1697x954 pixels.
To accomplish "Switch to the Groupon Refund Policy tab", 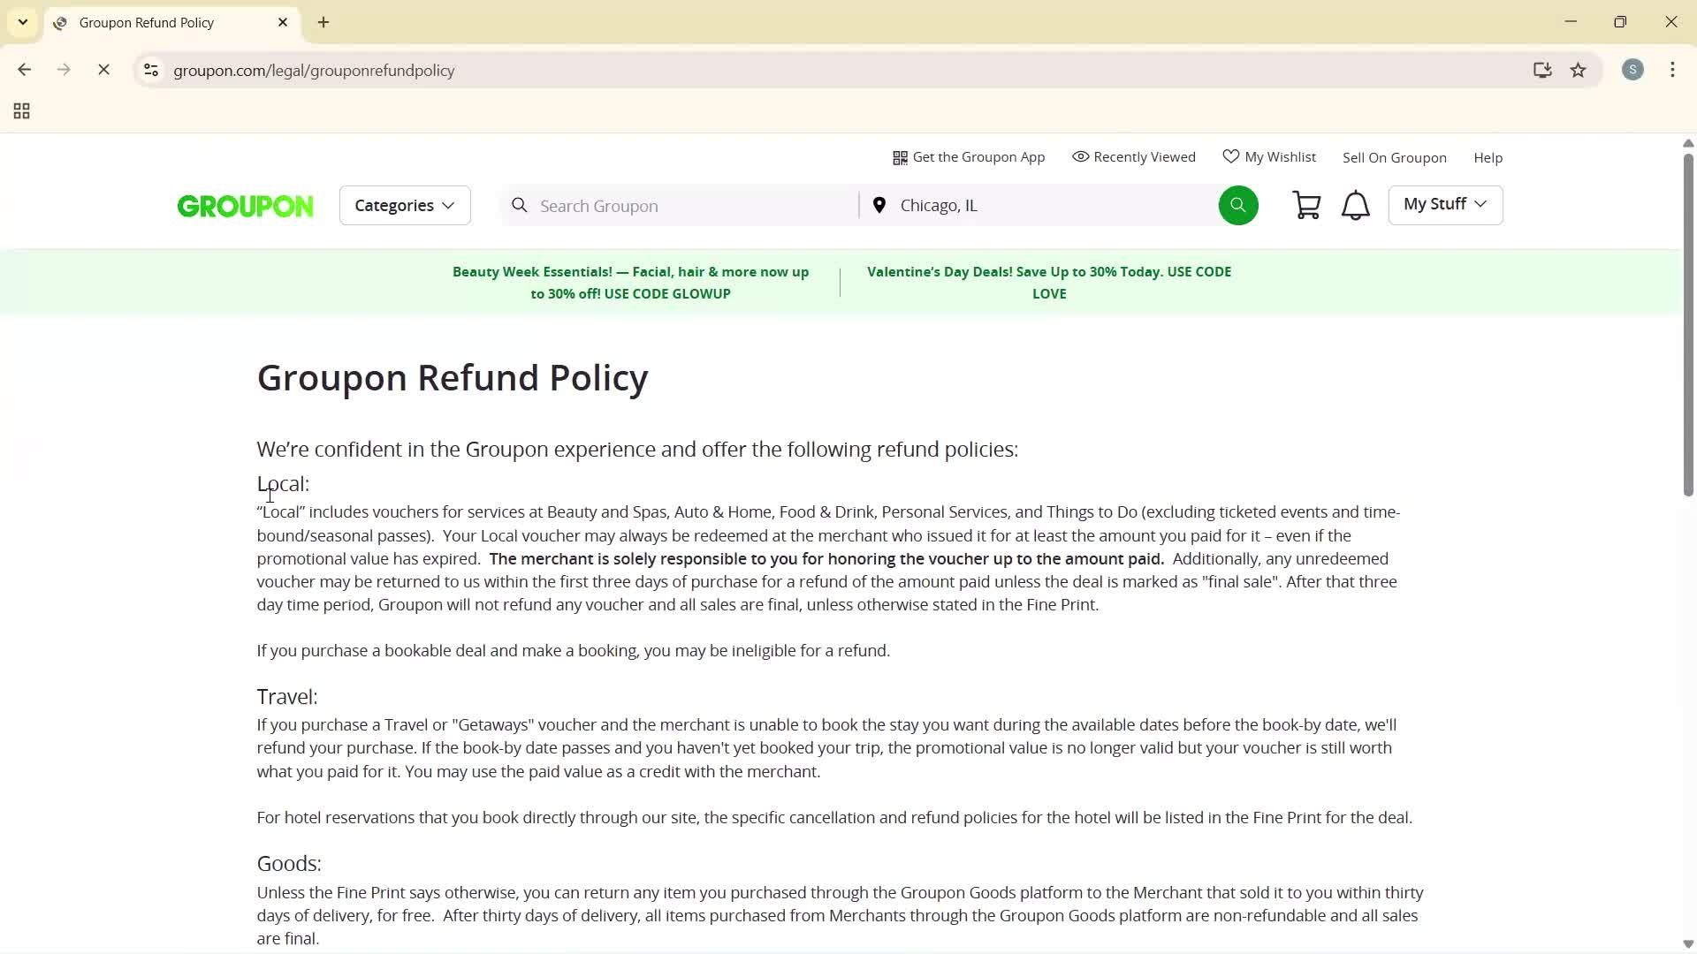I will click(146, 22).
